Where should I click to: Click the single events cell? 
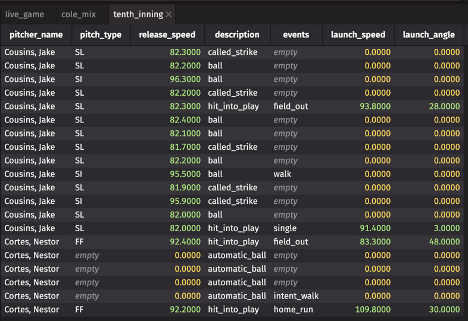pyautogui.click(x=285, y=228)
